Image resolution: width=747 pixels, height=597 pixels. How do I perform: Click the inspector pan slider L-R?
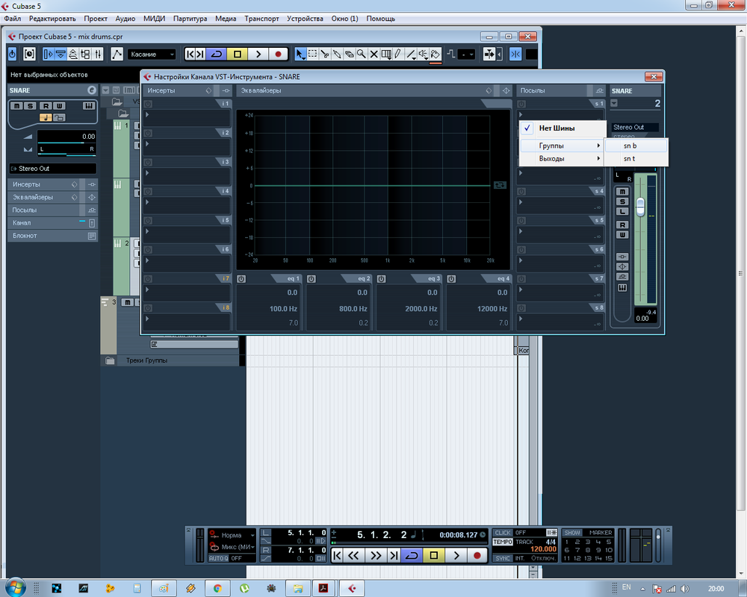[66, 149]
